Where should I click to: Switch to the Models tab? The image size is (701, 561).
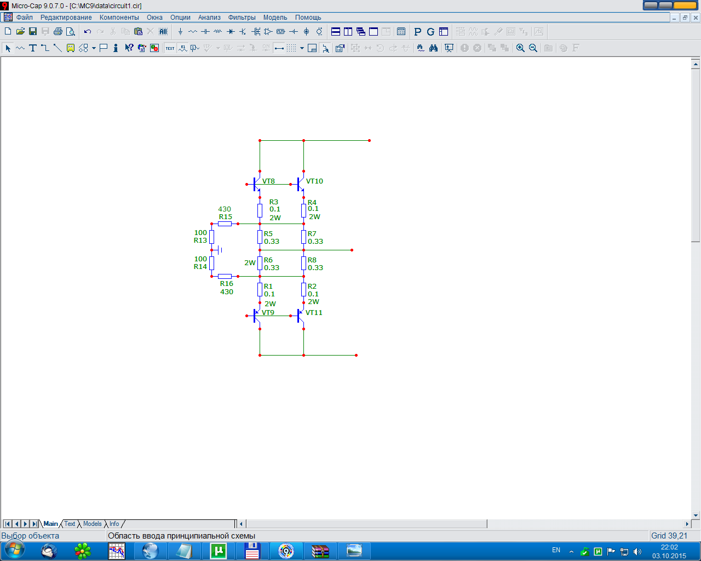[92, 524]
